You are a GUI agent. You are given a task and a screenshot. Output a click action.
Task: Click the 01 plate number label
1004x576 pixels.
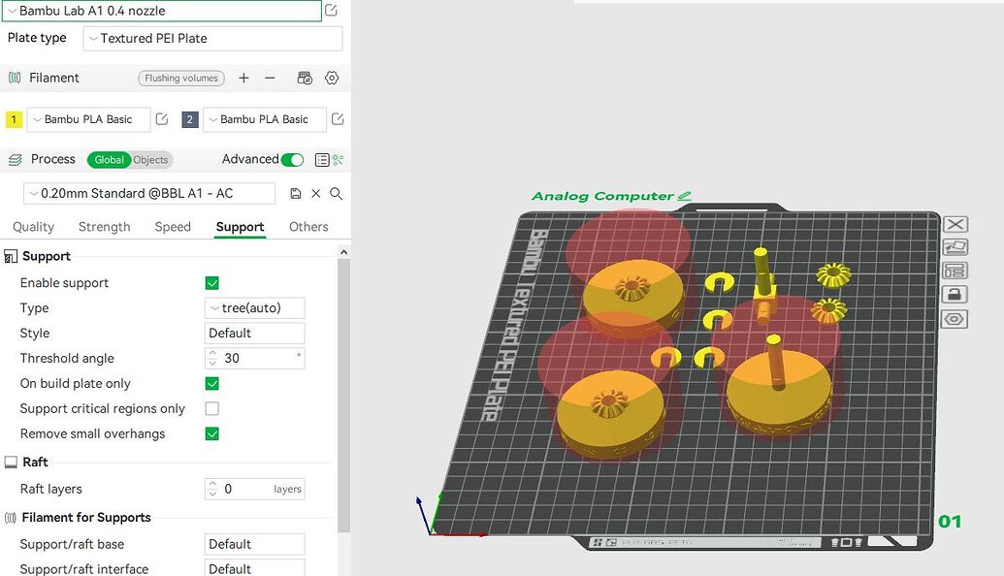(950, 522)
